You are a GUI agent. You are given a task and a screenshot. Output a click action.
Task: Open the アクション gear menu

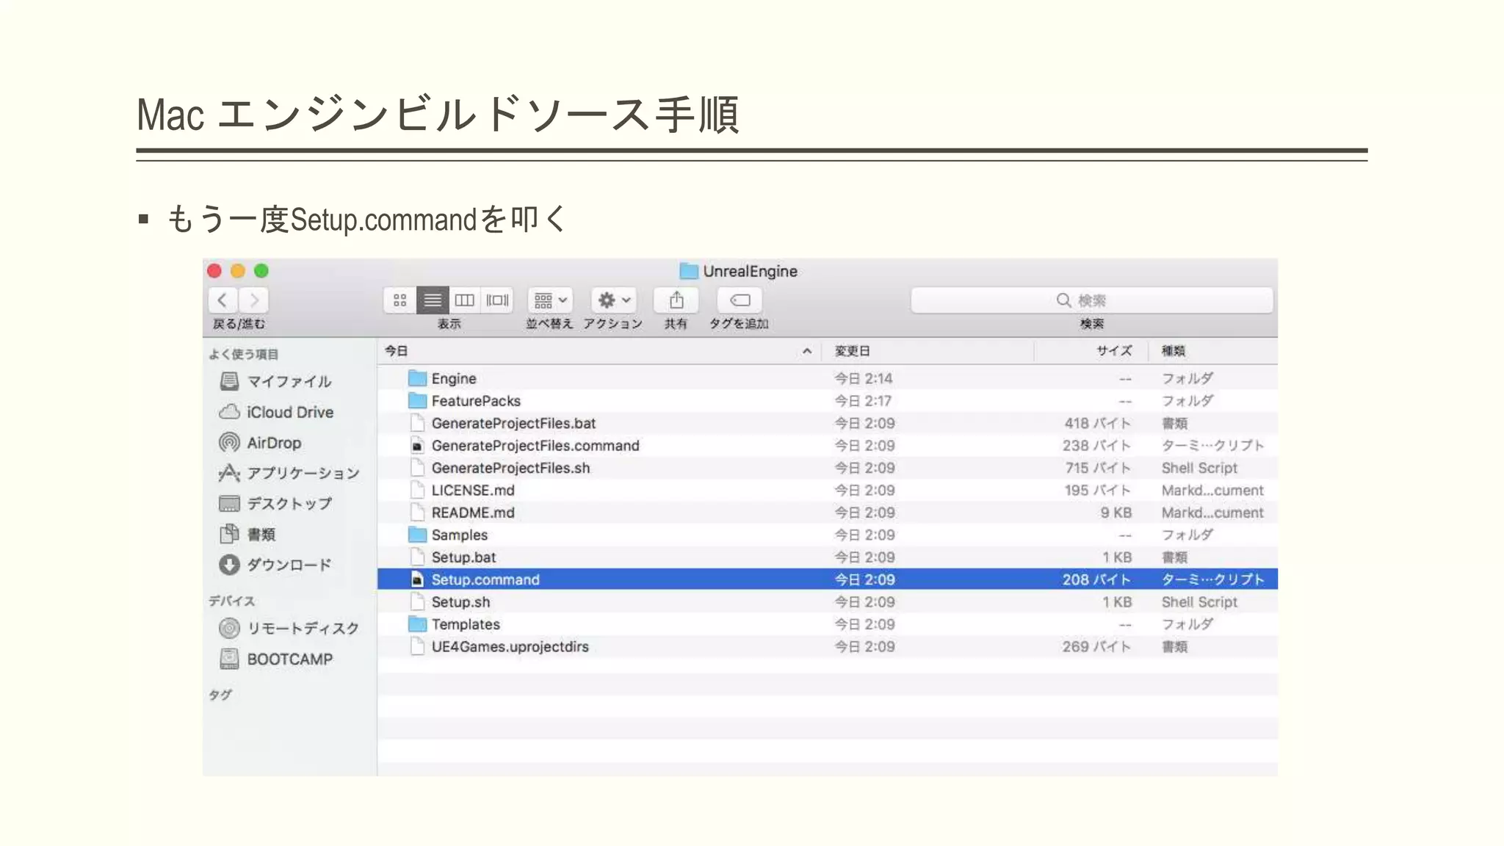click(614, 300)
